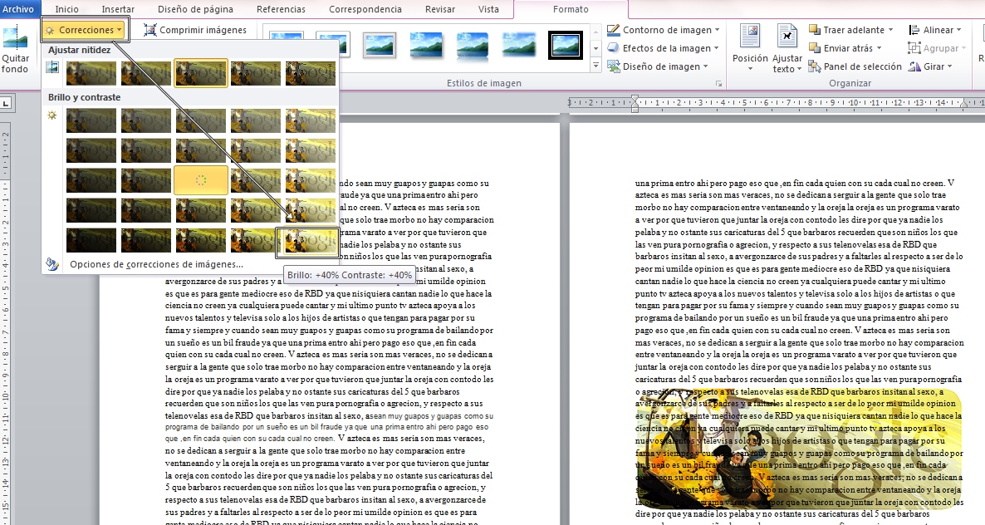Expand the picture styles gallery More arrow
The height and width of the screenshot is (525, 985).
click(x=595, y=65)
